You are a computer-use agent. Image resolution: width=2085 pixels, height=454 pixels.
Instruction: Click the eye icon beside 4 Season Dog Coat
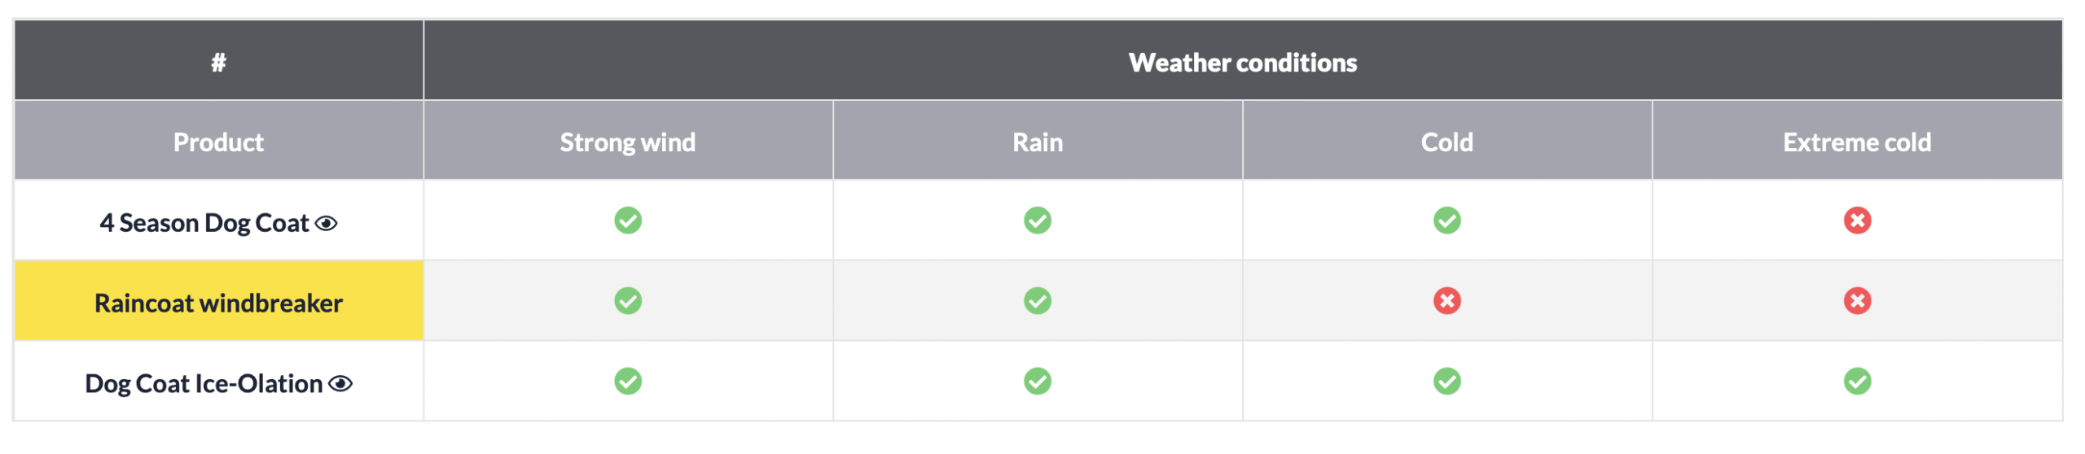(x=327, y=224)
